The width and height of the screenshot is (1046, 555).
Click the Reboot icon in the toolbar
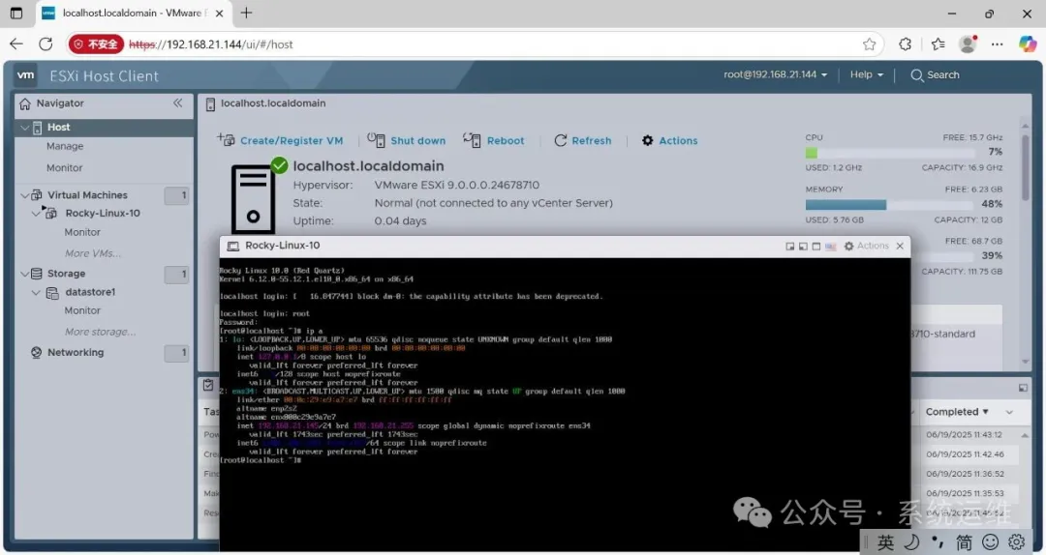click(x=472, y=140)
